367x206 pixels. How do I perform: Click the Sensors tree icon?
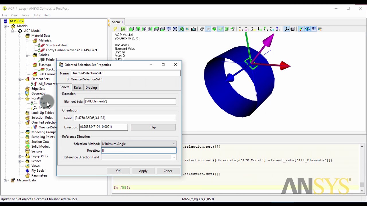click(28, 151)
